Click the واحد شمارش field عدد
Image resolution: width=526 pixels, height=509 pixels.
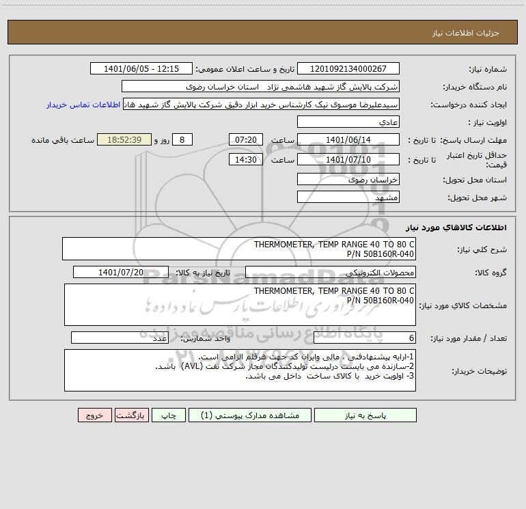tap(120, 338)
